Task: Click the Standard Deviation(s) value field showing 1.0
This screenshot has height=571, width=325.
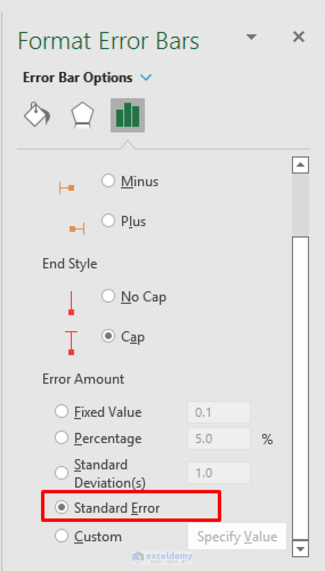Action: pos(219,472)
